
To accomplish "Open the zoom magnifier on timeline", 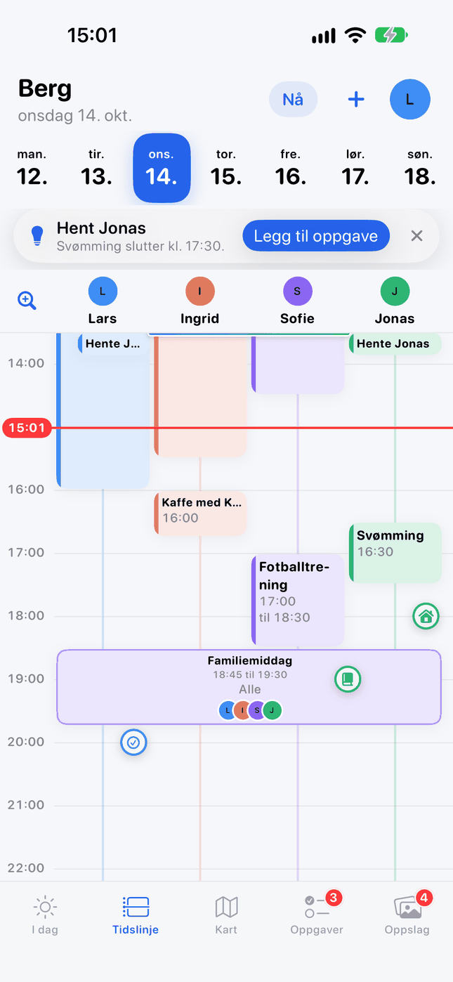I will click(27, 301).
